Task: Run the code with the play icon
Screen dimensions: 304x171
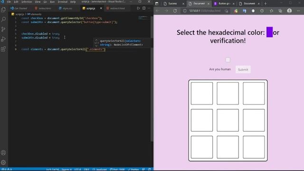Action: tap(138, 9)
